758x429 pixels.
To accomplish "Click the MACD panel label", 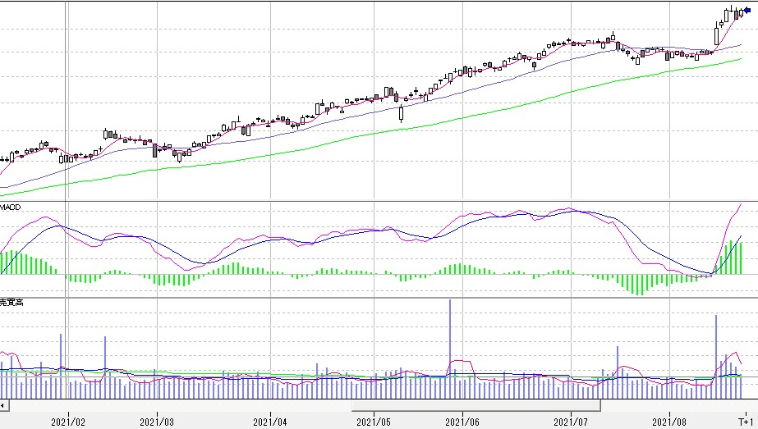I will 11,208.
